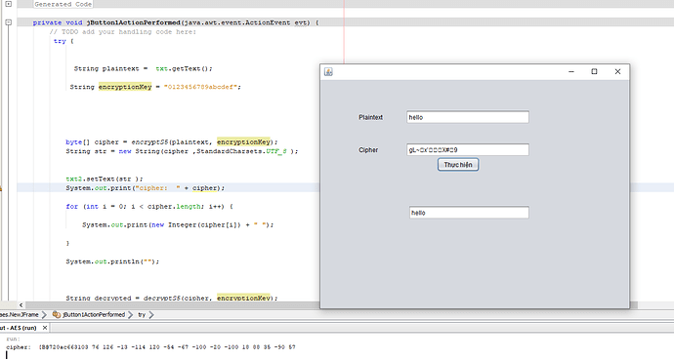This screenshot has height=360, width=674.
Task: Select the AES (run) output tab
Action: 19,328
